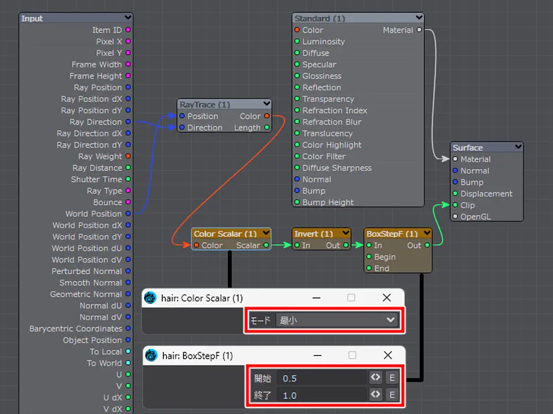The width and height of the screenshot is (553, 414).
Task: Click the envelope E button for 終了
Action: [392, 395]
